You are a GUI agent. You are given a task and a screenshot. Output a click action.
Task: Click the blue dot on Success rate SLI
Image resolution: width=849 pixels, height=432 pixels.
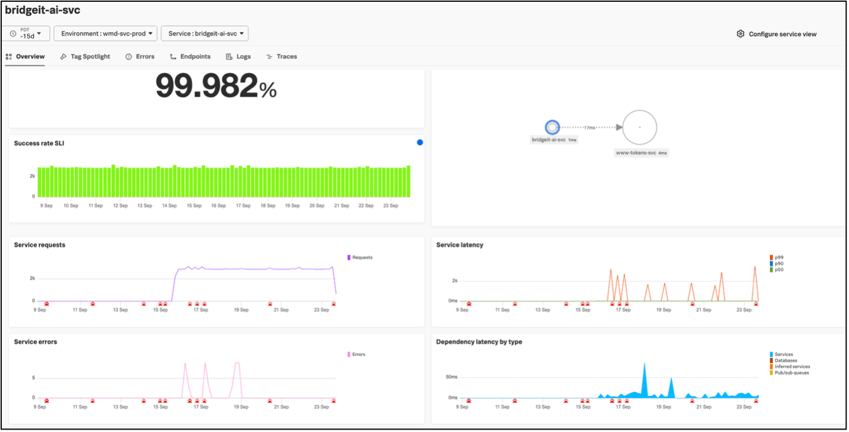pos(419,143)
